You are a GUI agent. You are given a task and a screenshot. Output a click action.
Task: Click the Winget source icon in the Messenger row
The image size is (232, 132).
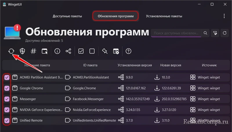tap(193, 99)
